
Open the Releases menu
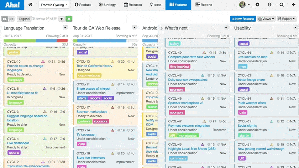[133, 5]
